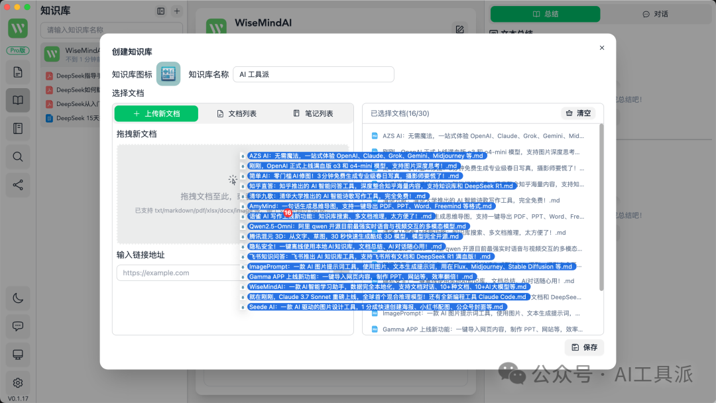Edit the 知识库名称 field containing AI 工具派
Image resolution: width=716 pixels, height=403 pixels.
point(313,74)
